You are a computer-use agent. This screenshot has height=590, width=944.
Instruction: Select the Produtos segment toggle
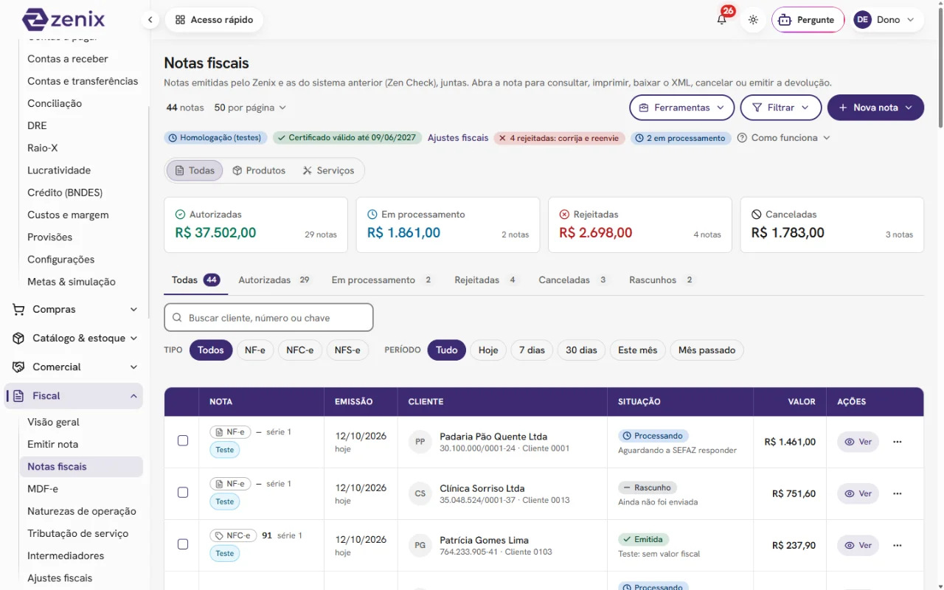[x=259, y=170]
